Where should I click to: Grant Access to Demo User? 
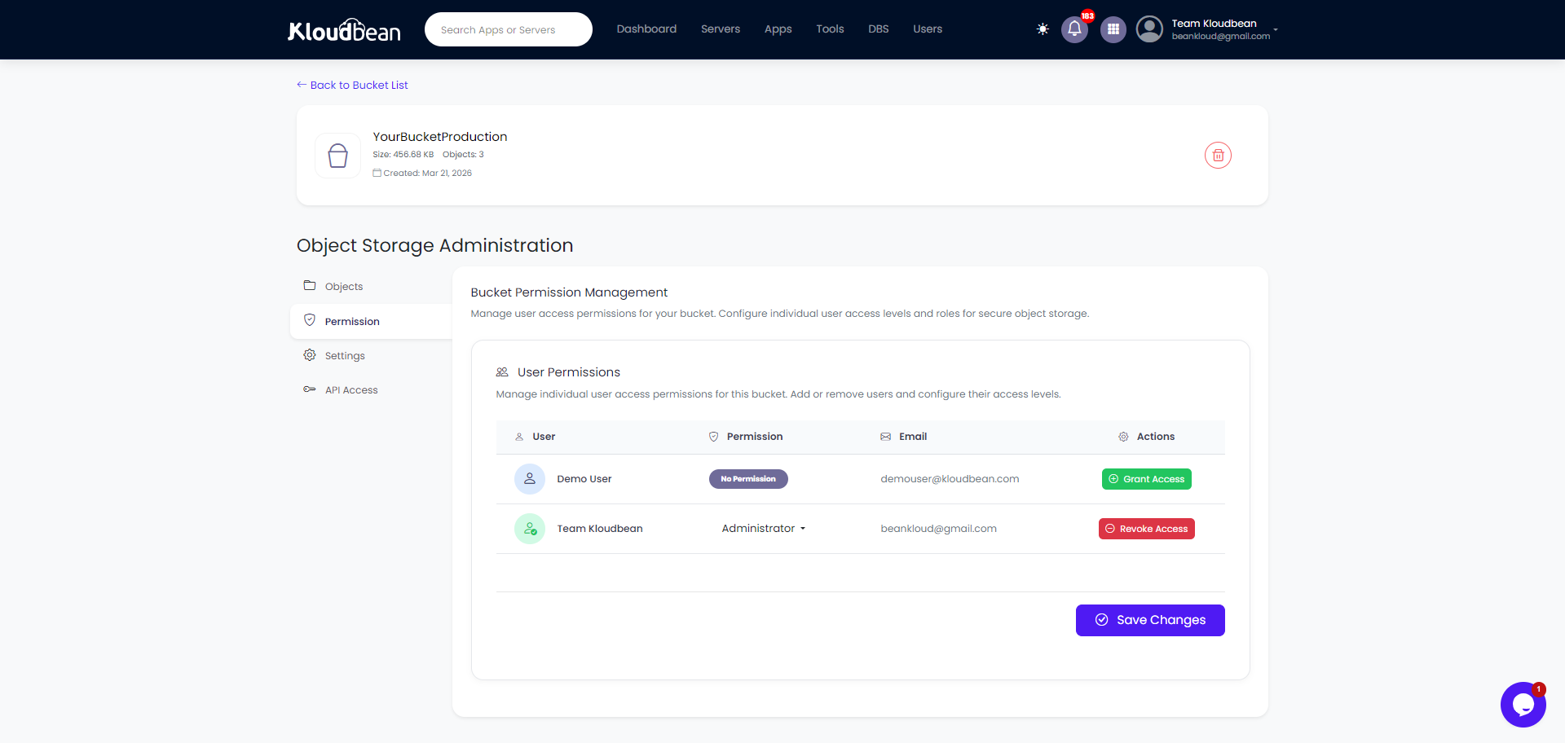1146,479
